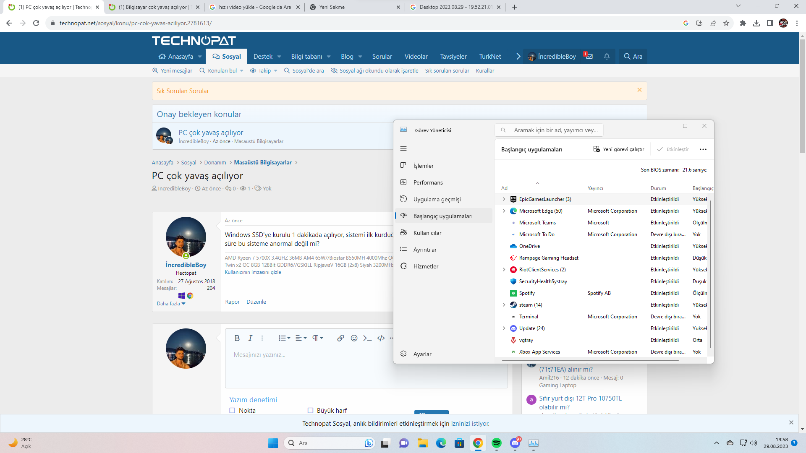Expand the steam (14) startup group
The height and width of the screenshot is (453, 806).
[504, 305]
